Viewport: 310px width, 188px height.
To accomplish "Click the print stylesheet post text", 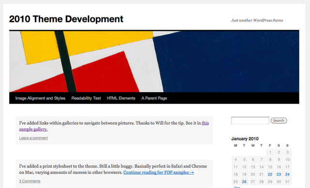I will coord(113,169).
